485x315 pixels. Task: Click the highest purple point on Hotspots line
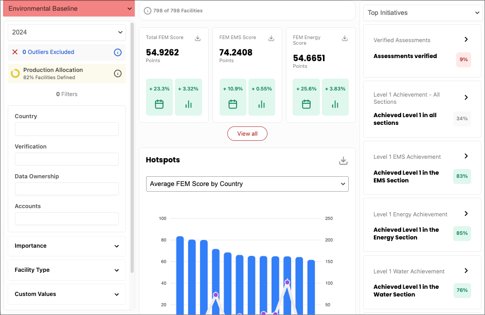[288, 282]
